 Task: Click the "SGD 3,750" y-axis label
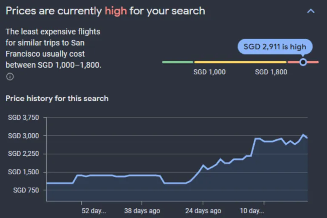pos(23,118)
